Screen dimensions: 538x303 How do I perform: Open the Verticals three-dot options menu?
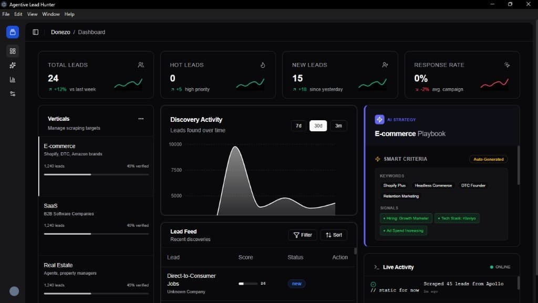141,119
